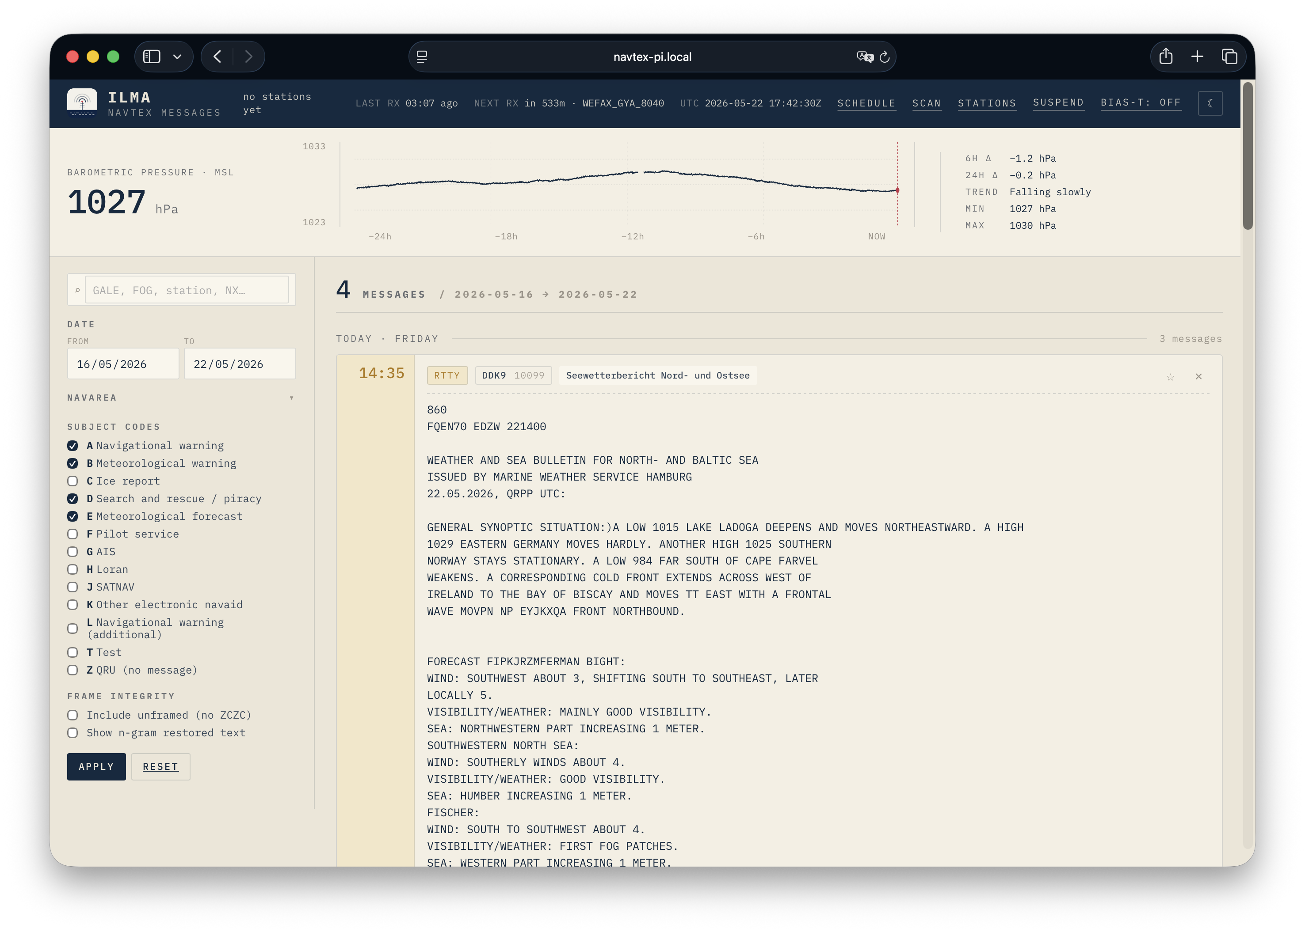The image size is (1305, 932).
Task: Check F Pilot service
Action: (x=72, y=534)
